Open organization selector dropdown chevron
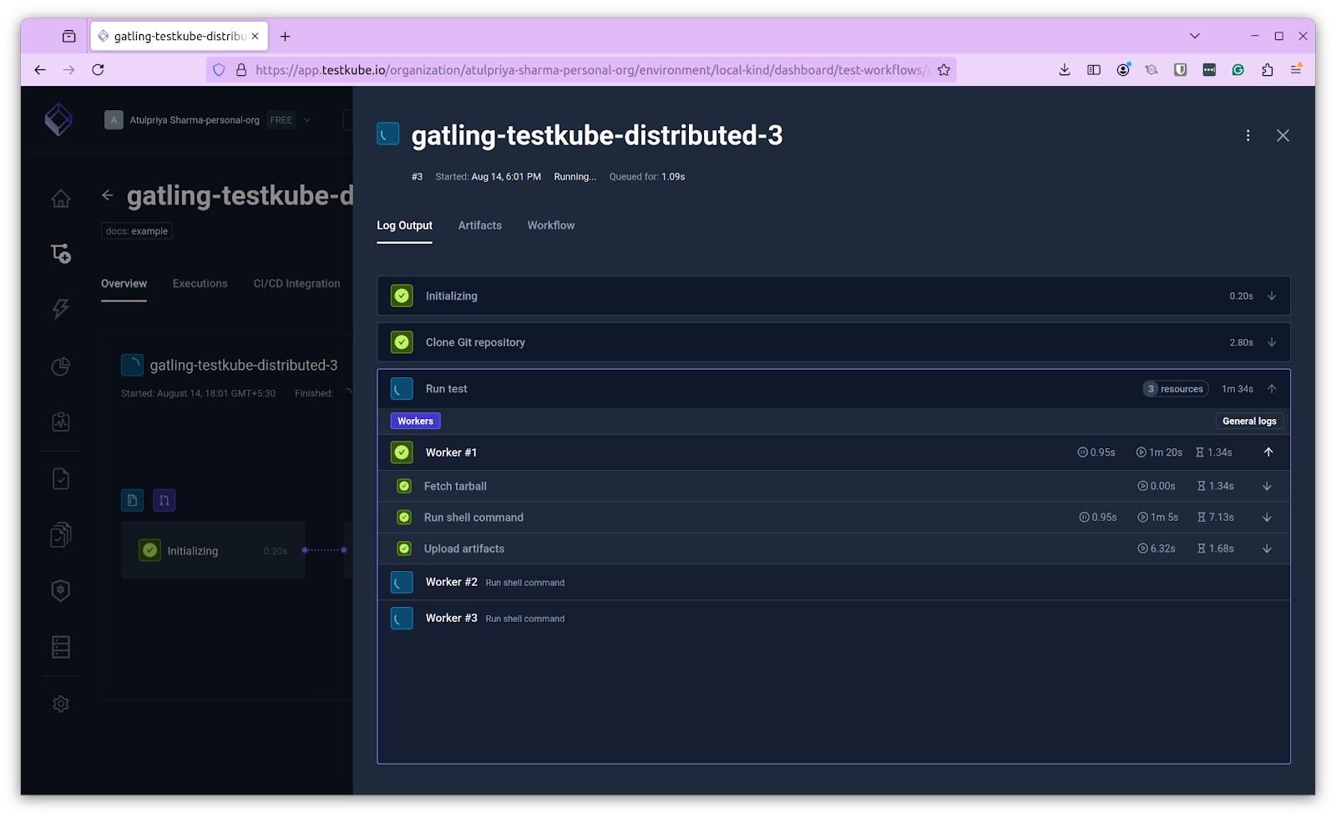The width and height of the screenshot is (1336, 818). [x=307, y=120]
